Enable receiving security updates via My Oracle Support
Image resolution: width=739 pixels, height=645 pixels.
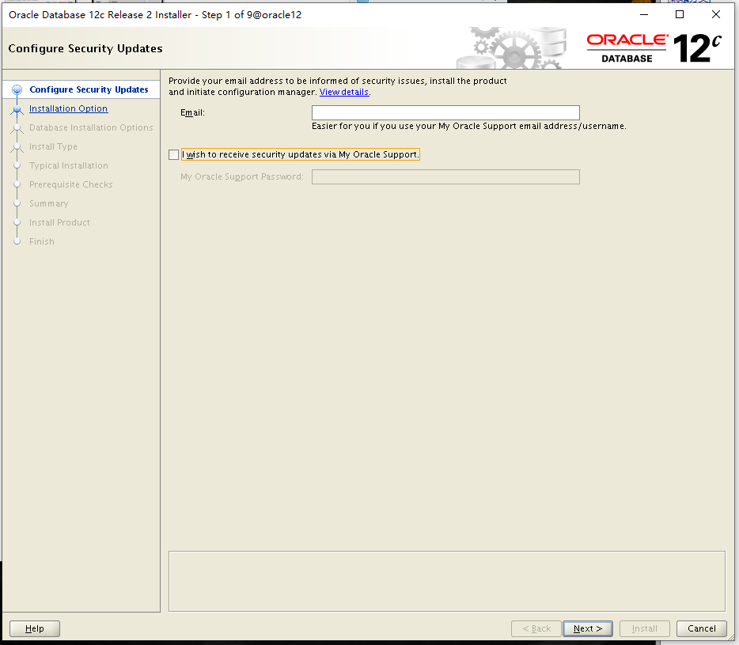[x=173, y=154]
